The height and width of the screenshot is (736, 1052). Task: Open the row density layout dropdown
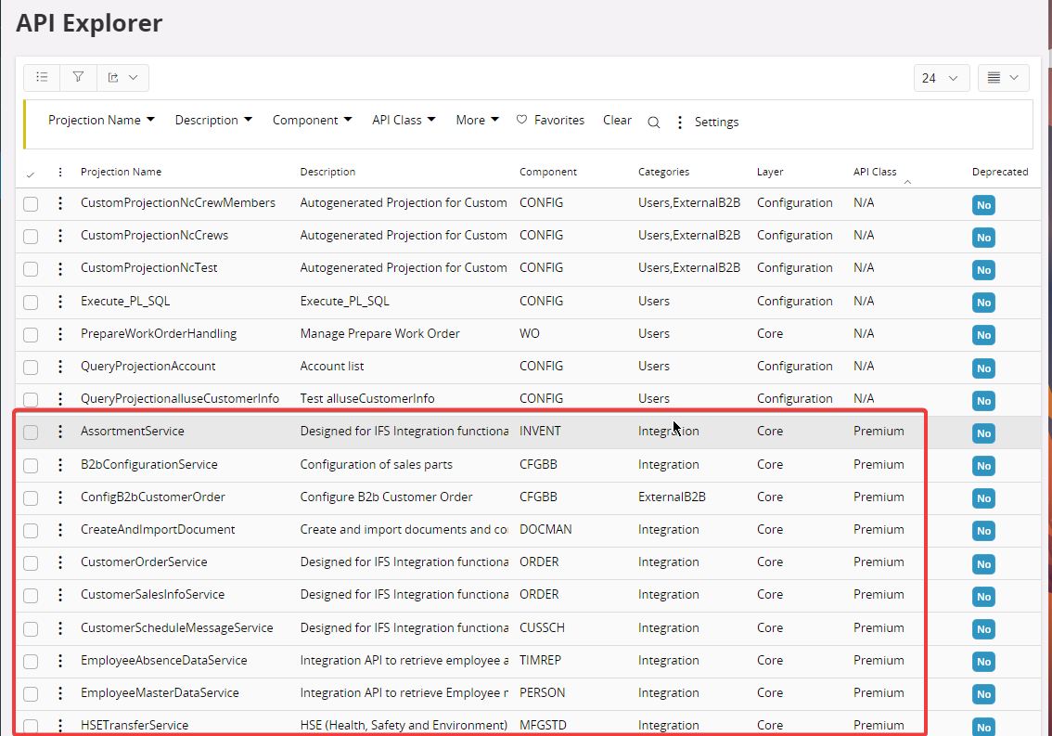(x=1003, y=78)
